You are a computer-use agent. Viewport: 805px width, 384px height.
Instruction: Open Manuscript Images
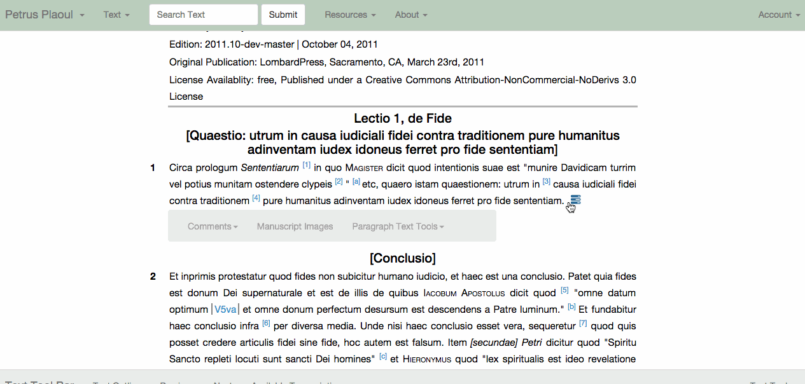click(x=295, y=226)
